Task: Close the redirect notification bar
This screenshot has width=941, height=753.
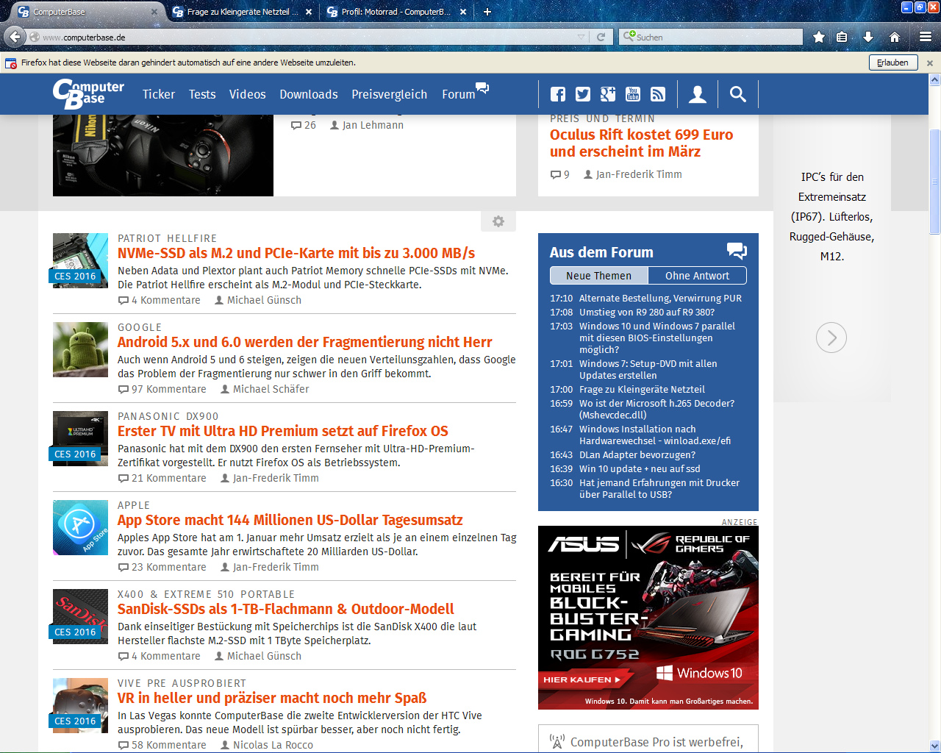Action: pos(930,63)
